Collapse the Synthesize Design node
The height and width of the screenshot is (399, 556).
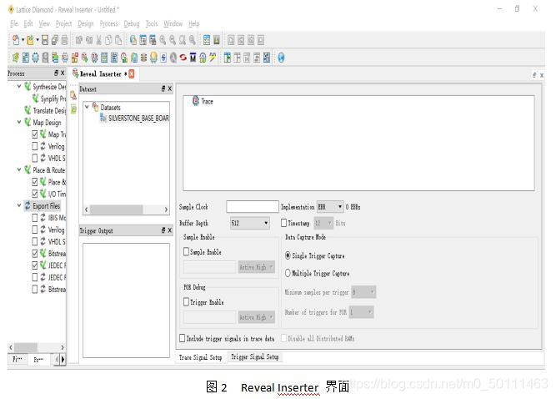click(19, 86)
